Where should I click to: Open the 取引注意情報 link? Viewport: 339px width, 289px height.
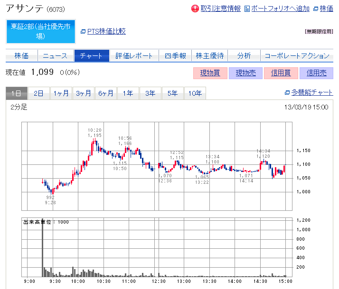(220, 9)
